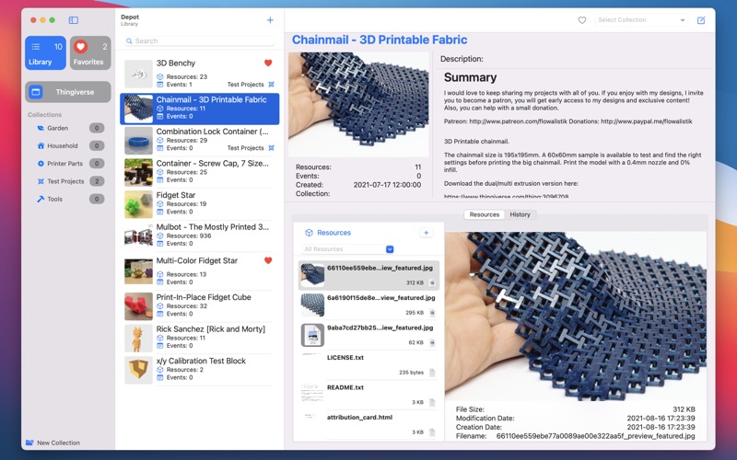Click the Resources cube icon
This screenshot has width=737, height=460.
point(309,233)
